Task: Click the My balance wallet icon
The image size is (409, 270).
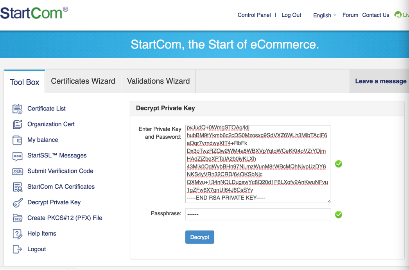Action: tap(18, 140)
